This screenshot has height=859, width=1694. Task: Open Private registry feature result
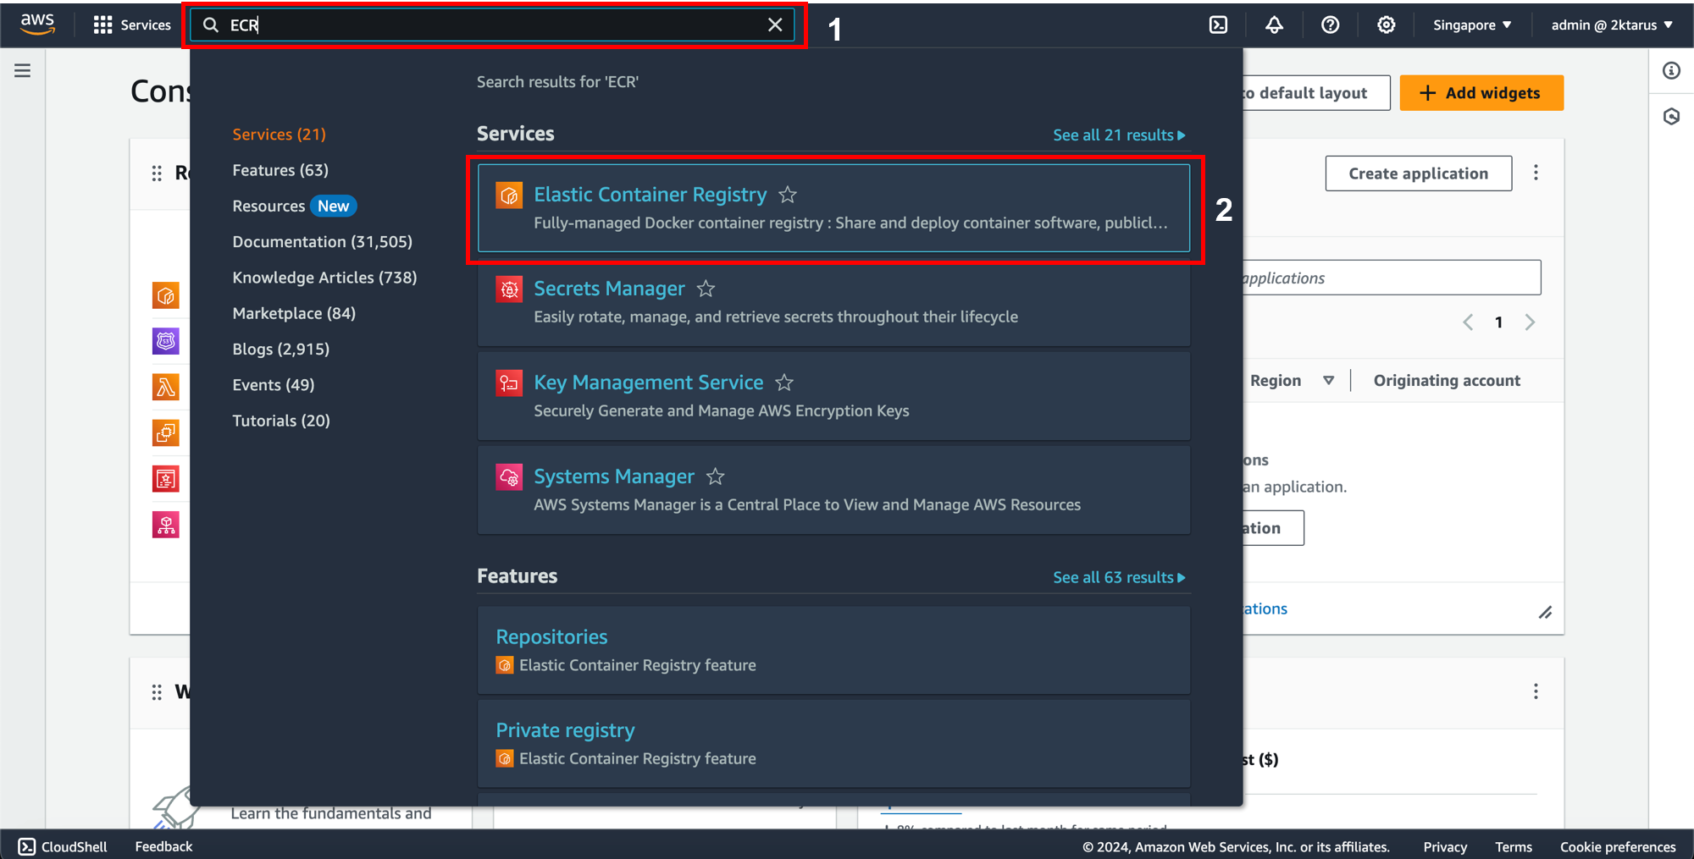(565, 730)
